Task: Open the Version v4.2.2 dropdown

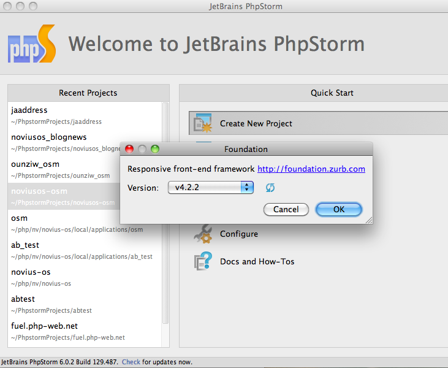Action: pos(211,188)
